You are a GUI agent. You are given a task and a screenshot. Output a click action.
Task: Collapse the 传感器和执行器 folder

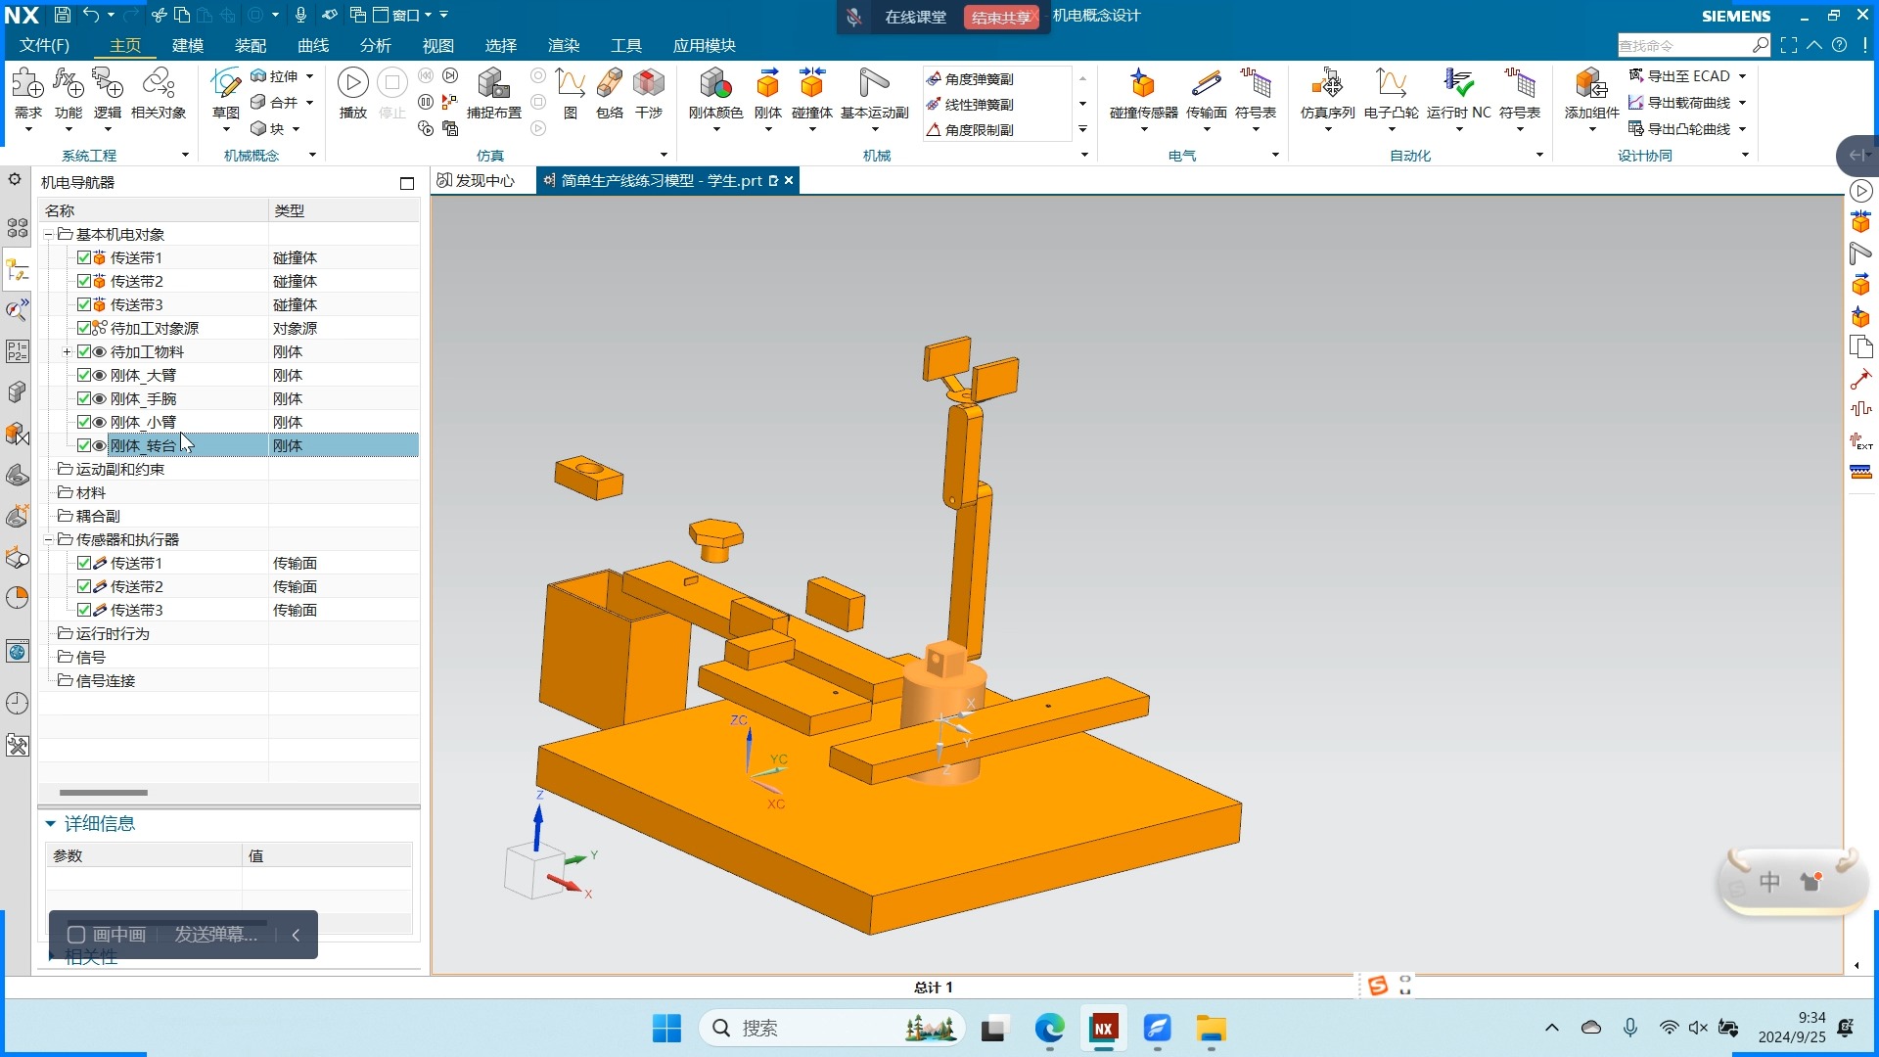[48, 539]
